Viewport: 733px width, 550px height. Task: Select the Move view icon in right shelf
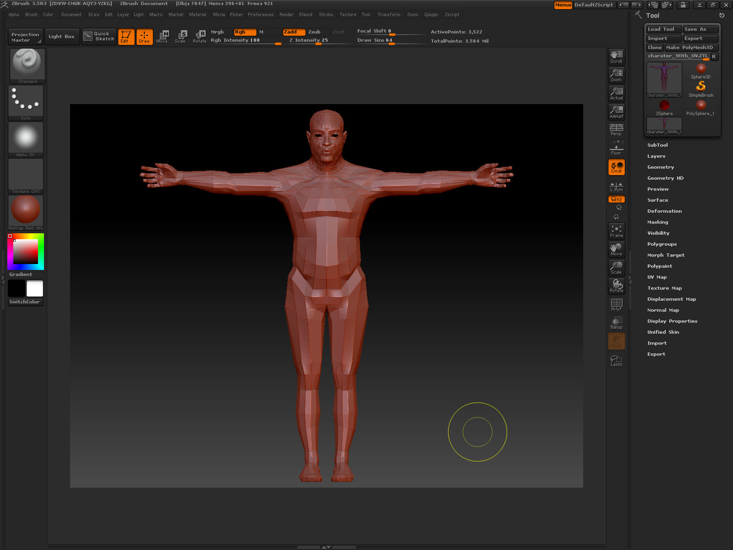[616, 249]
